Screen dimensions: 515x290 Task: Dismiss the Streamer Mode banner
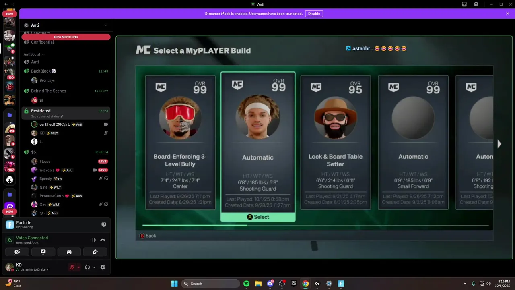pos(508,14)
